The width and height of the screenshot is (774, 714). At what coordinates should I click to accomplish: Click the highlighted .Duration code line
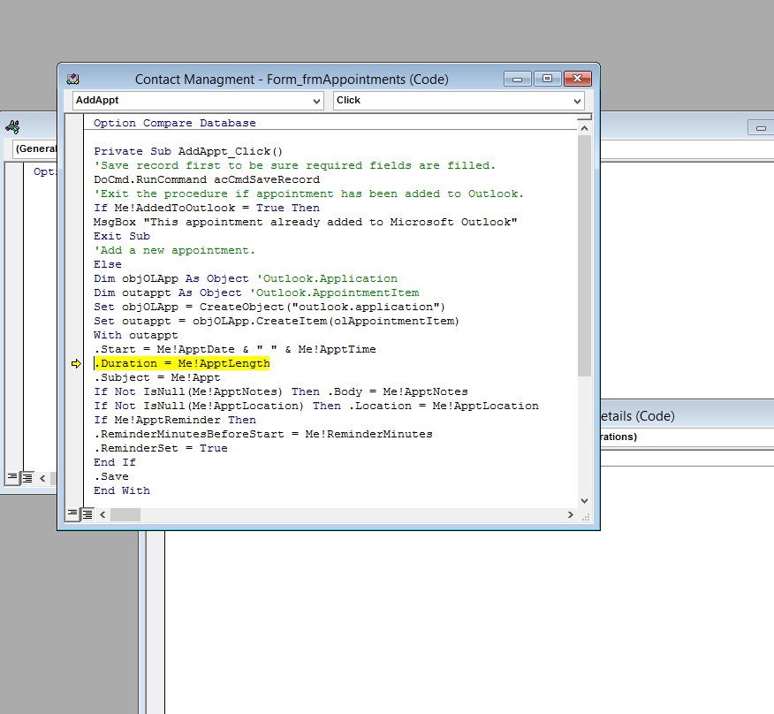click(182, 363)
